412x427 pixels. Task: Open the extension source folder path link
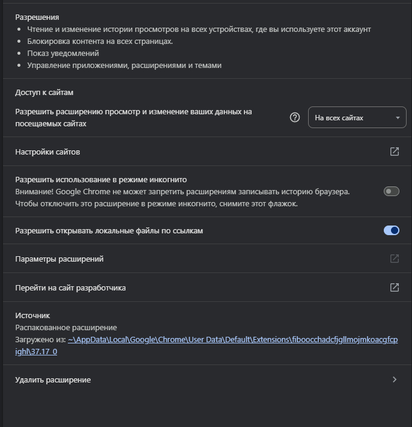(232, 339)
